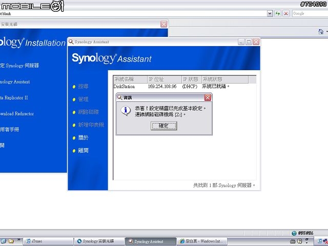Open 網路磁碟 in Synology Assistant sidebar
Screen dimensions: 328x246
pyautogui.click(x=88, y=112)
